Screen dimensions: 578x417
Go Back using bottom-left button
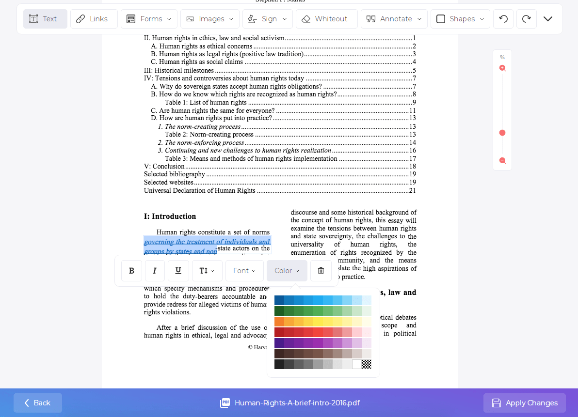[37, 403]
